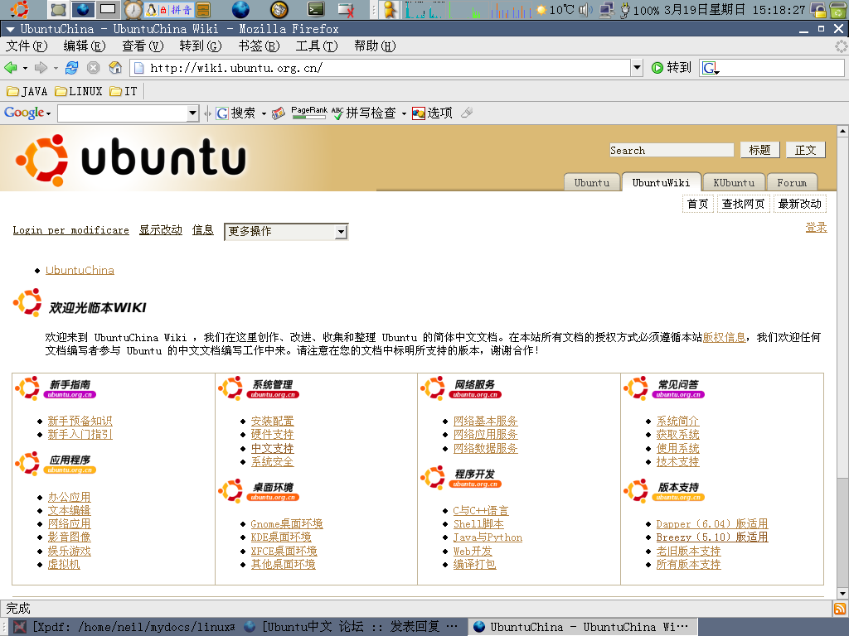Open the Forward button history arrow
The width and height of the screenshot is (849, 636).
click(x=56, y=68)
